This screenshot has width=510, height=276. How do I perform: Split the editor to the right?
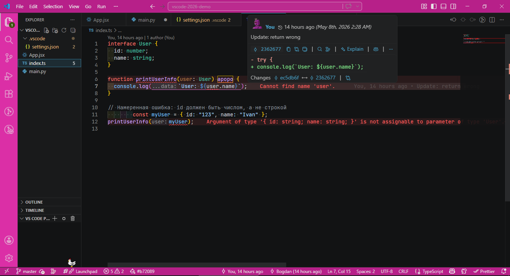point(492,20)
